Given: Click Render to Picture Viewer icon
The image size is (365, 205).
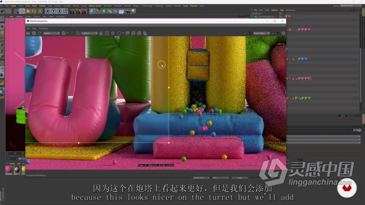Looking at the screenshot, I should 78,11.
